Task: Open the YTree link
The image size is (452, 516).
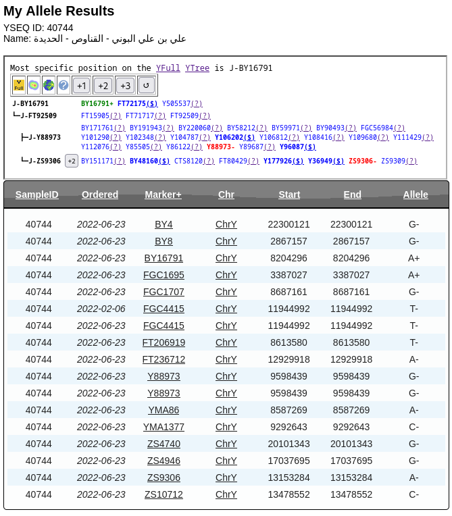Action: [x=197, y=68]
